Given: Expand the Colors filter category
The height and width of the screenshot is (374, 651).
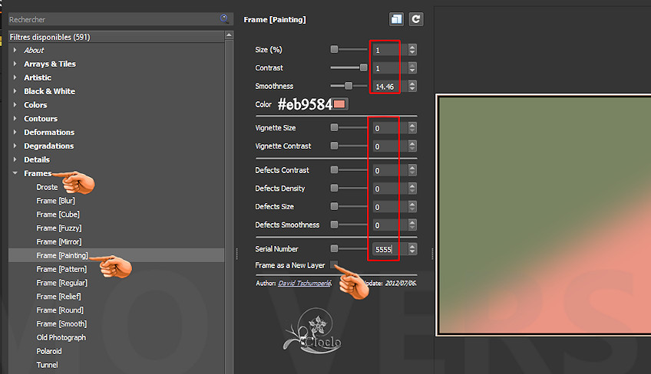Looking at the screenshot, I should pyautogui.click(x=15, y=105).
